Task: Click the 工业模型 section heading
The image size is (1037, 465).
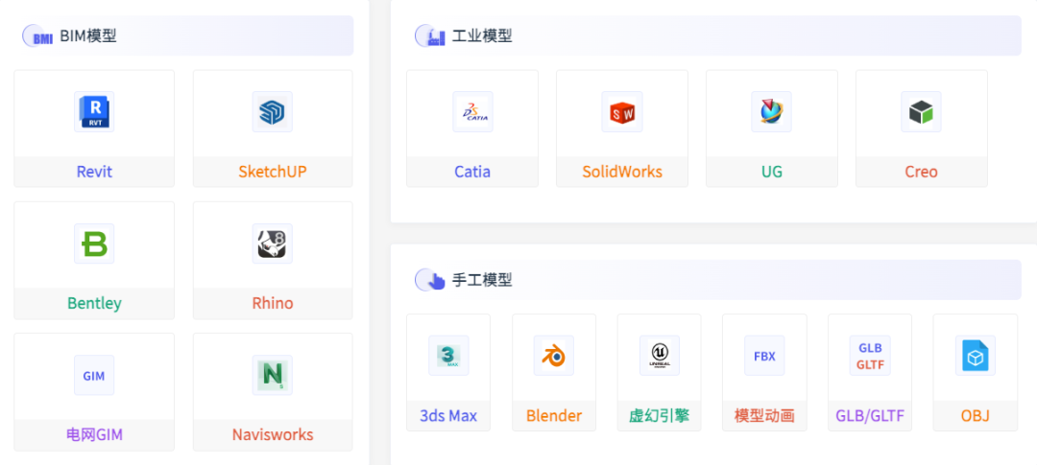Action: pyautogui.click(x=482, y=35)
